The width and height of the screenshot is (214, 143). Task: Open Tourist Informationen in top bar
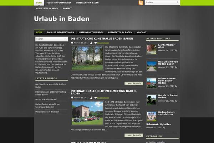59,3
